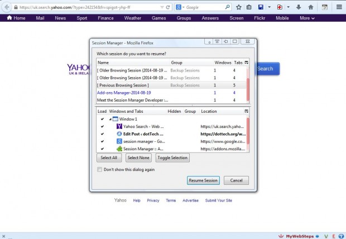Click in the address bar URL field
Image resolution: width=346 pixels, height=239 pixels.
88,7
